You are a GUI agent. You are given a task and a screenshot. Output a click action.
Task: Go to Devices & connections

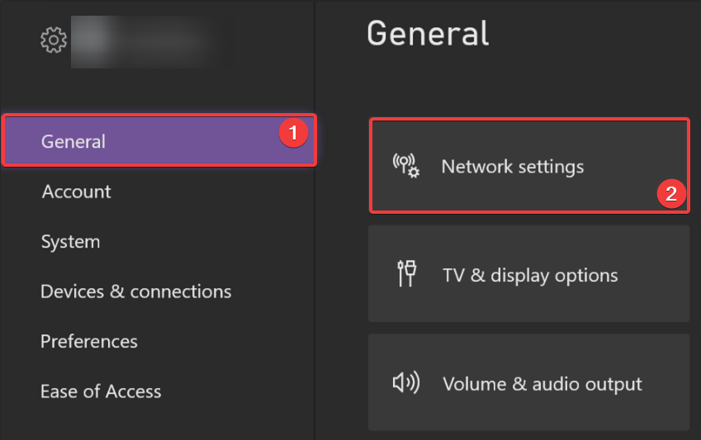(x=135, y=291)
